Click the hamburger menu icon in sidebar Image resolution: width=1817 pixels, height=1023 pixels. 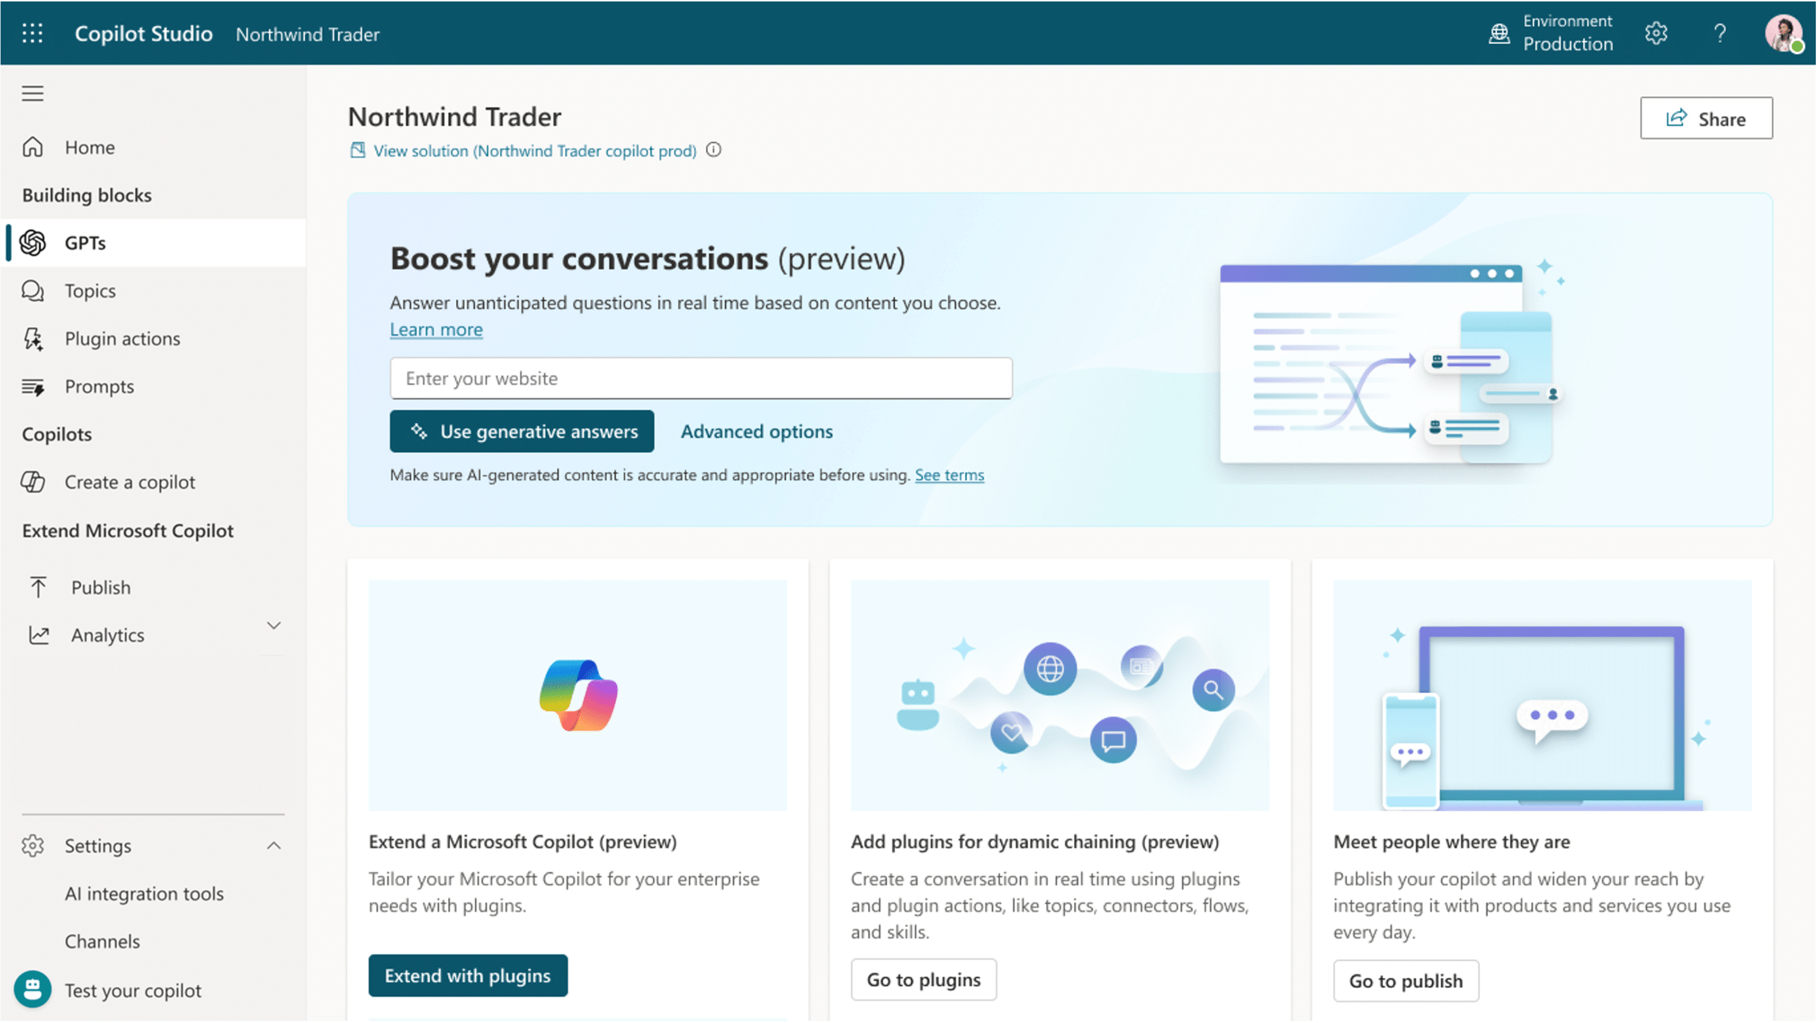click(x=33, y=93)
